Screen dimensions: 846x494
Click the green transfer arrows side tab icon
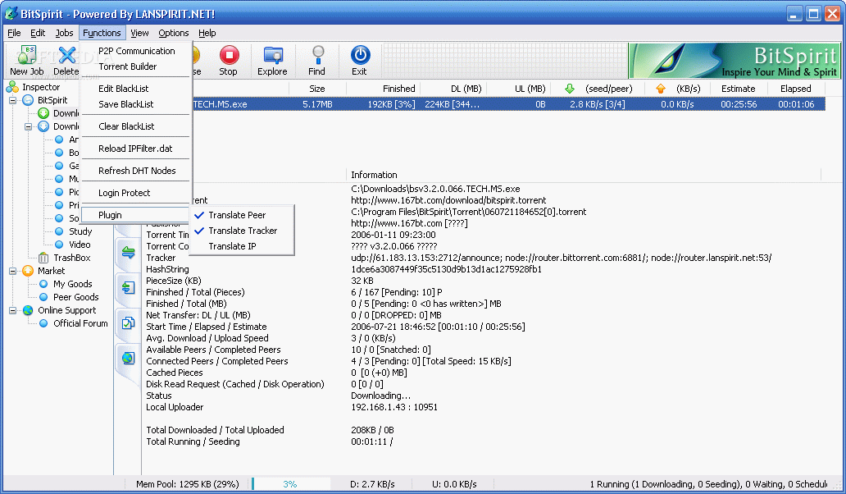coord(129,252)
